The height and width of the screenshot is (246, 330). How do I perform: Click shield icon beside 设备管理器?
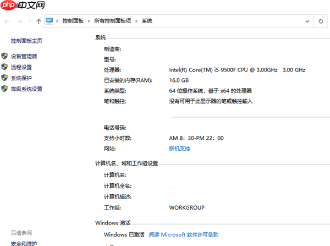4,56
